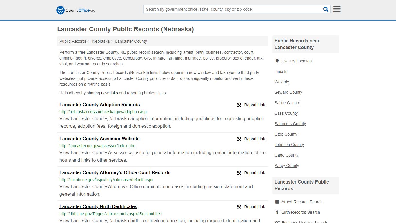Click broken link icon for Birth Certificates
396x223 pixels.
click(239, 207)
